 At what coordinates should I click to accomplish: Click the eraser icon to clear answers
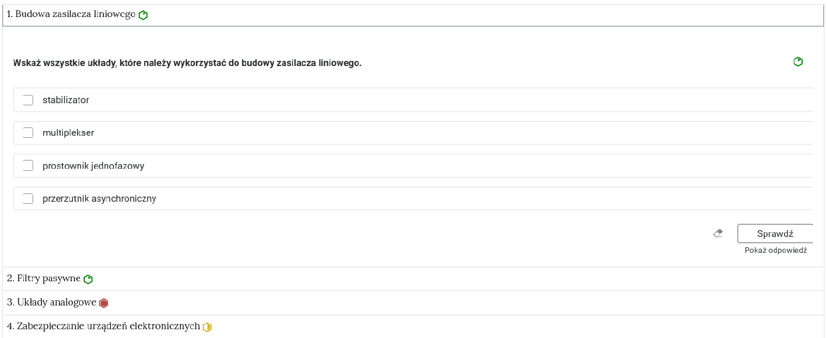(x=718, y=233)
